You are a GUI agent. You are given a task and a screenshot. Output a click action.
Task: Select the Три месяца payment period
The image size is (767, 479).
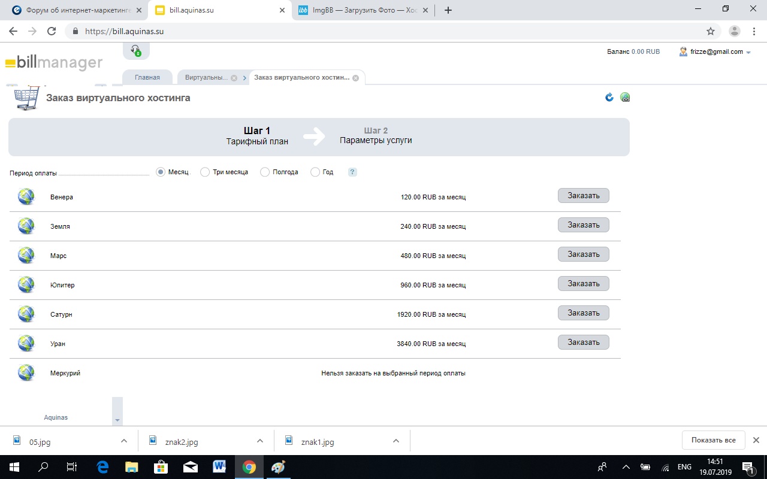(205, 172)
